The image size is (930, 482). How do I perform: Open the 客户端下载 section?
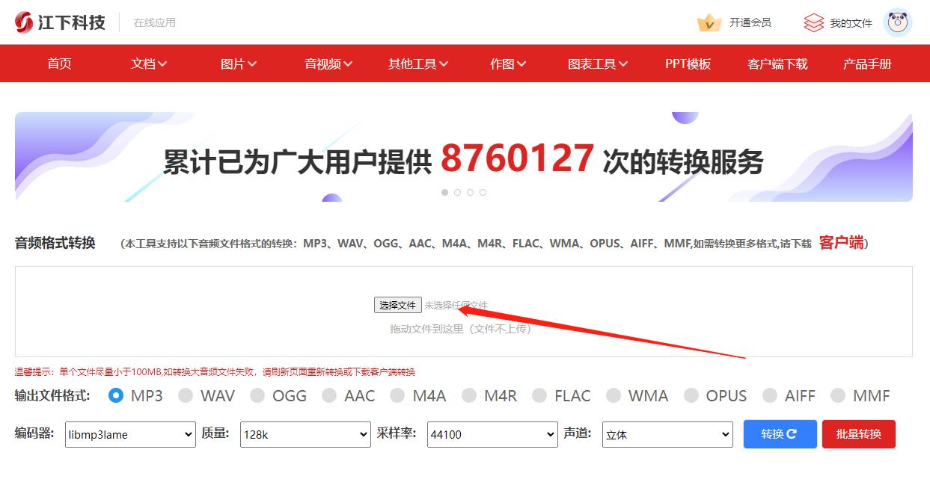click(777, 64)
